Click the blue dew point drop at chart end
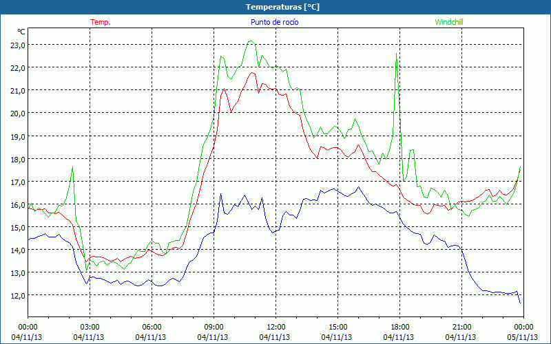Viewport: 551px width, 344px height. pos(519,297)
